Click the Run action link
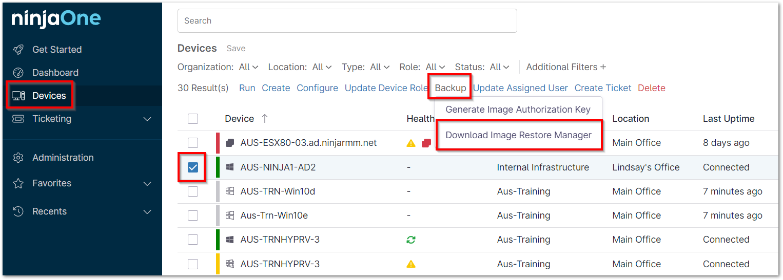The height and width of the screenshot is (280, 783). 247,88
